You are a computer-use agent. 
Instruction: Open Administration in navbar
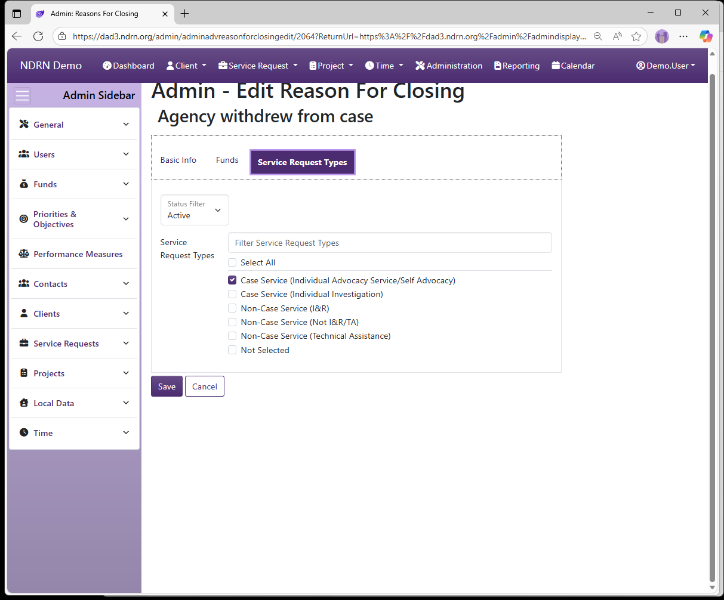[449, 66]
